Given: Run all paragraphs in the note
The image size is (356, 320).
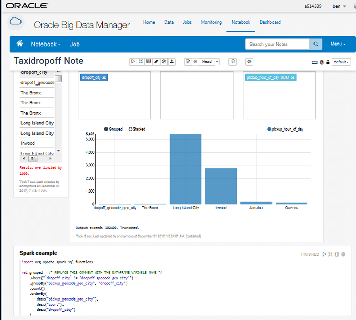Looking at the screenshot, I should point(133,62).
